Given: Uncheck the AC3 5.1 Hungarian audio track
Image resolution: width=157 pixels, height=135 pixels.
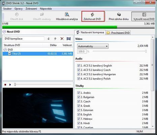Looking at the screenshot, I should [x=78, y=74].
